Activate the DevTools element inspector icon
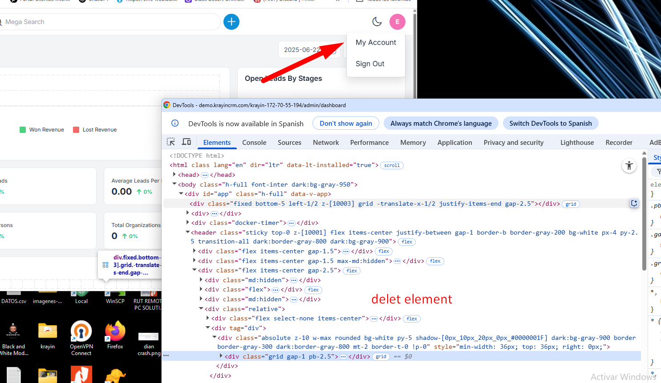 171,142
